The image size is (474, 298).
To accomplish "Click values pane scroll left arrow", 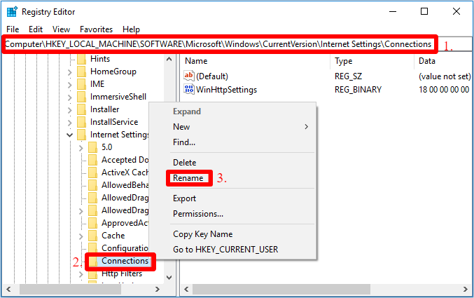I will [186, 289].
